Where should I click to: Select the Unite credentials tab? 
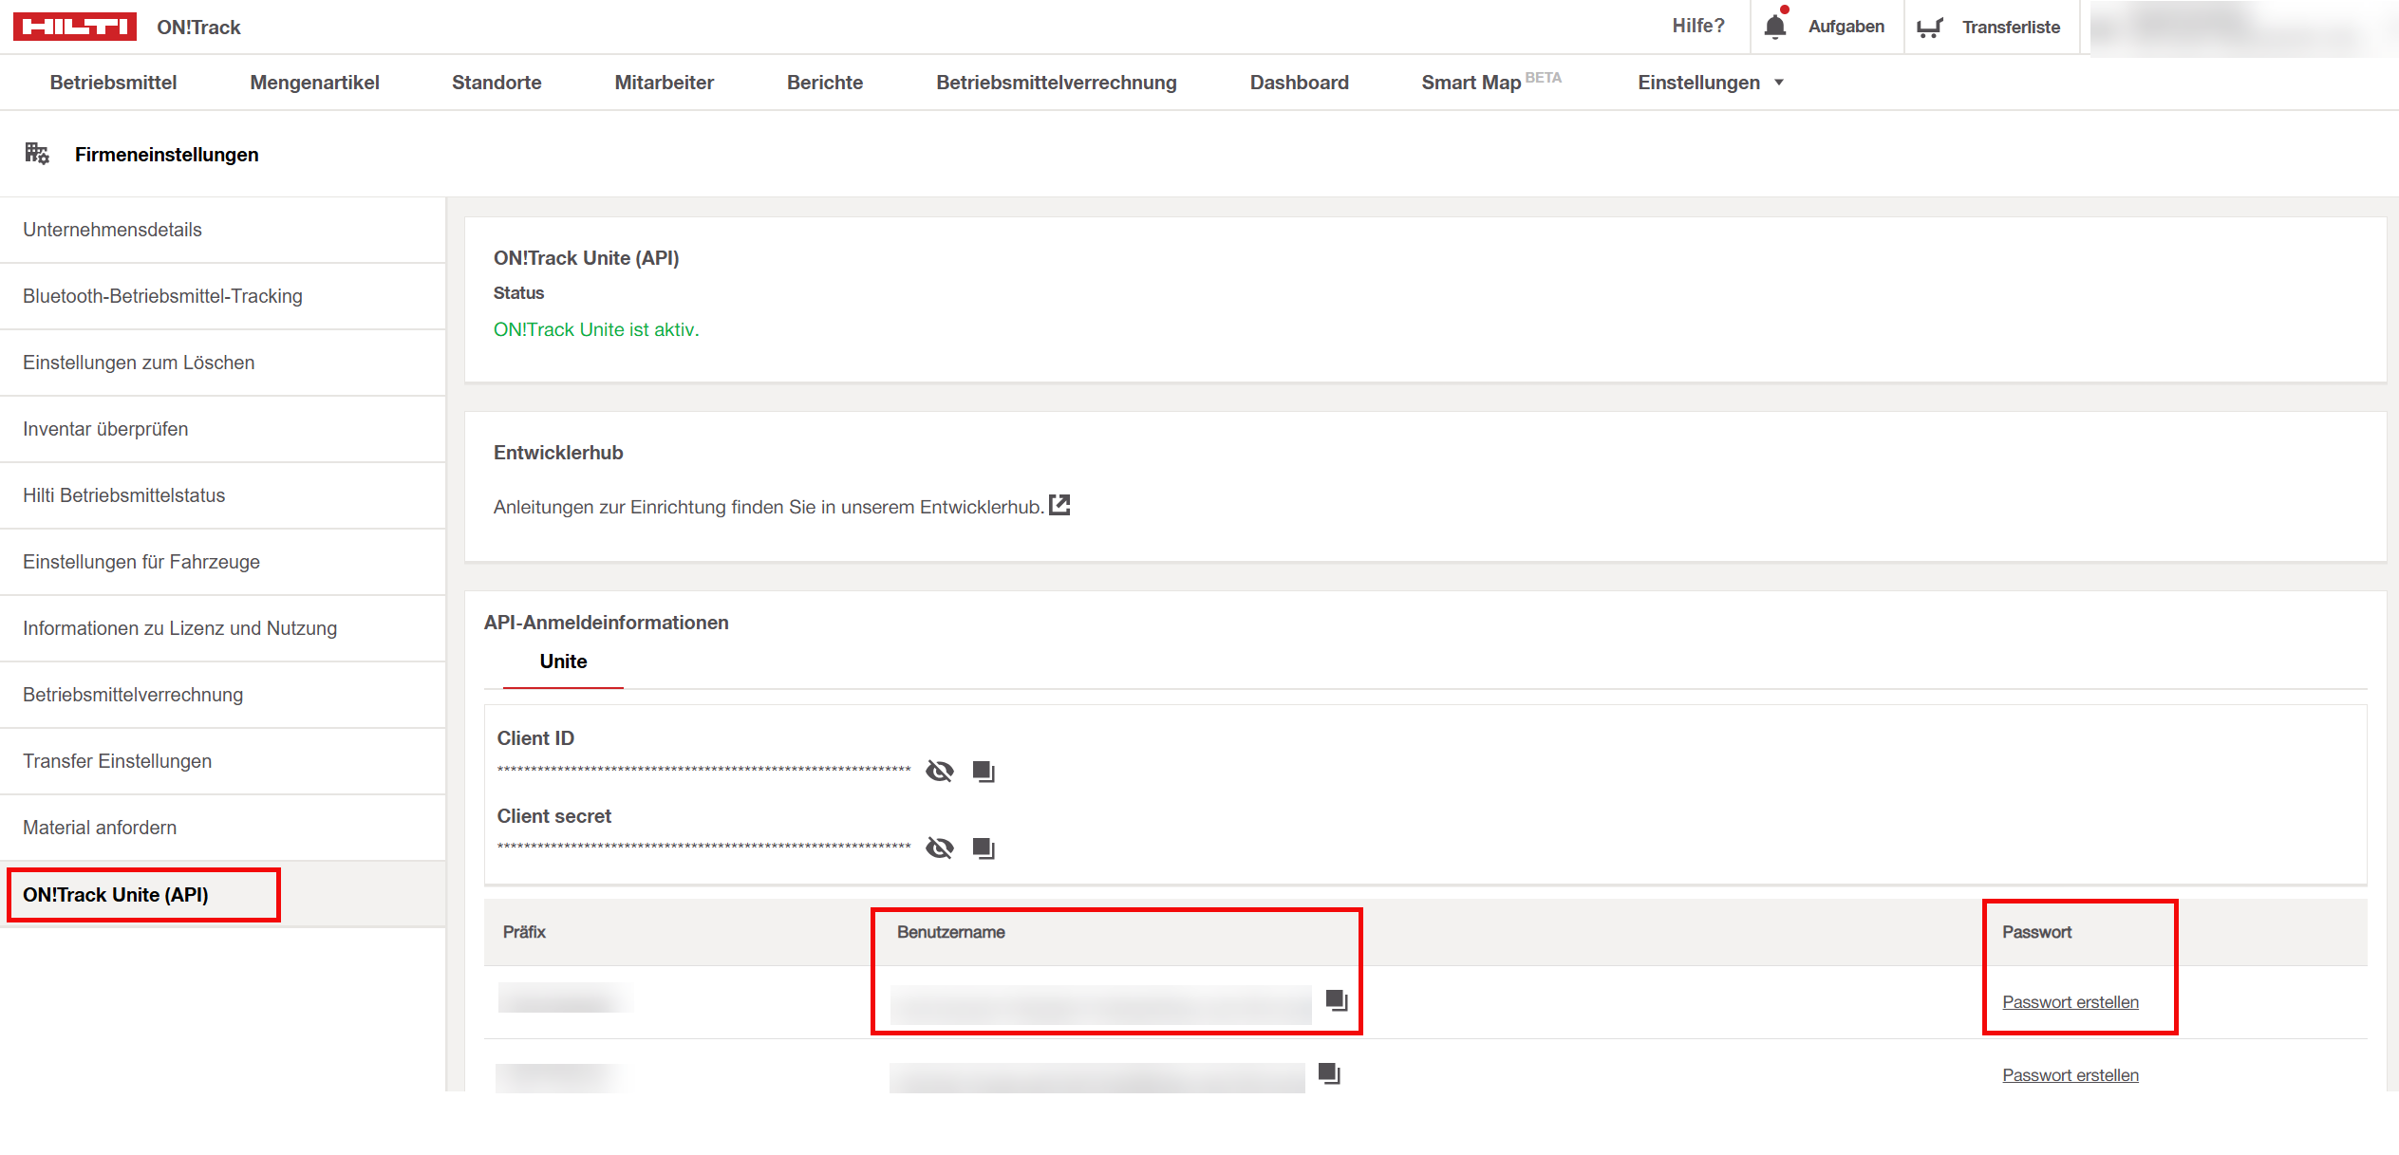click(x=563, y=661)
